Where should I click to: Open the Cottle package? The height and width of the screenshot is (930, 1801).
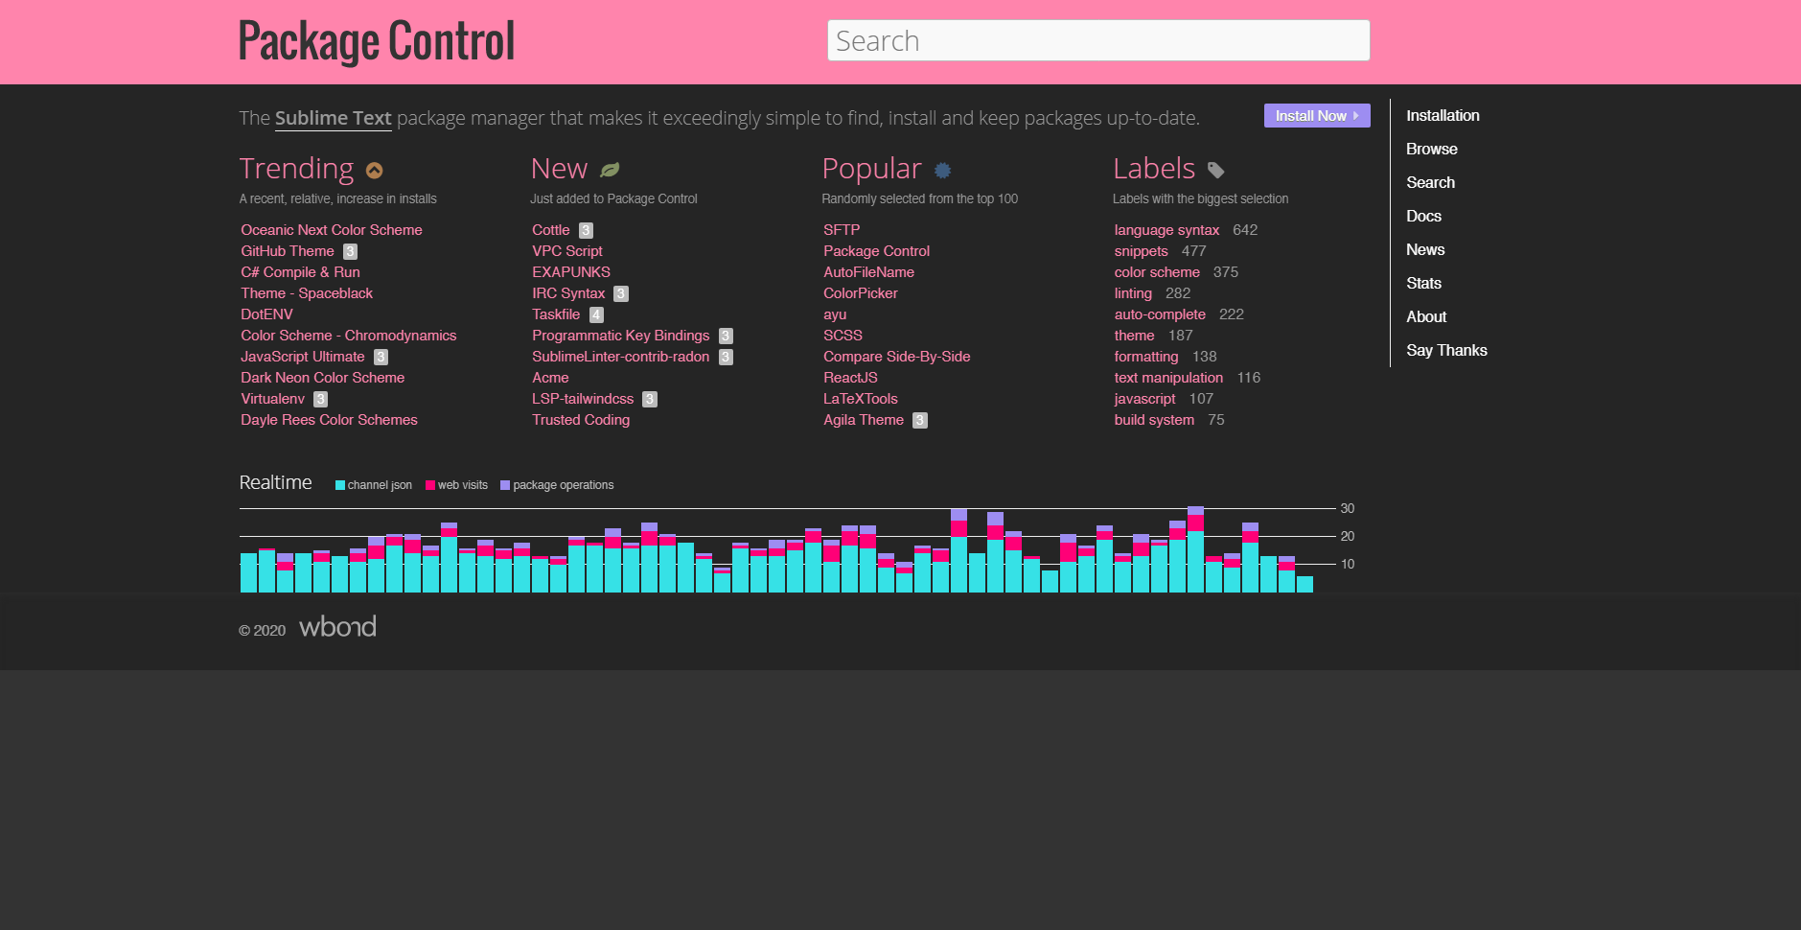point(551,230)
